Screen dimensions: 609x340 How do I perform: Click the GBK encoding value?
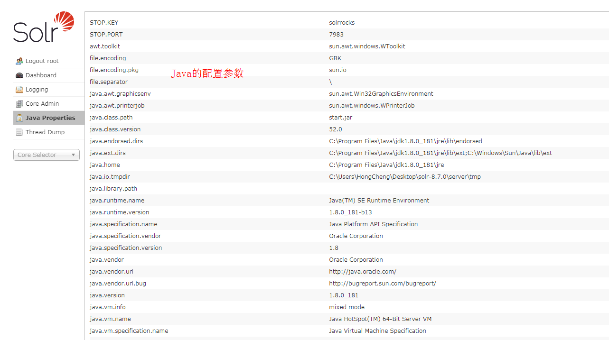(335, 58)
